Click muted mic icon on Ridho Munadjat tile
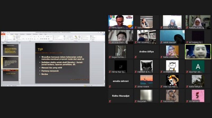Image resolution: width=212 pixels, height=118 pixels. pyautogui.click(x=110, y=101)
